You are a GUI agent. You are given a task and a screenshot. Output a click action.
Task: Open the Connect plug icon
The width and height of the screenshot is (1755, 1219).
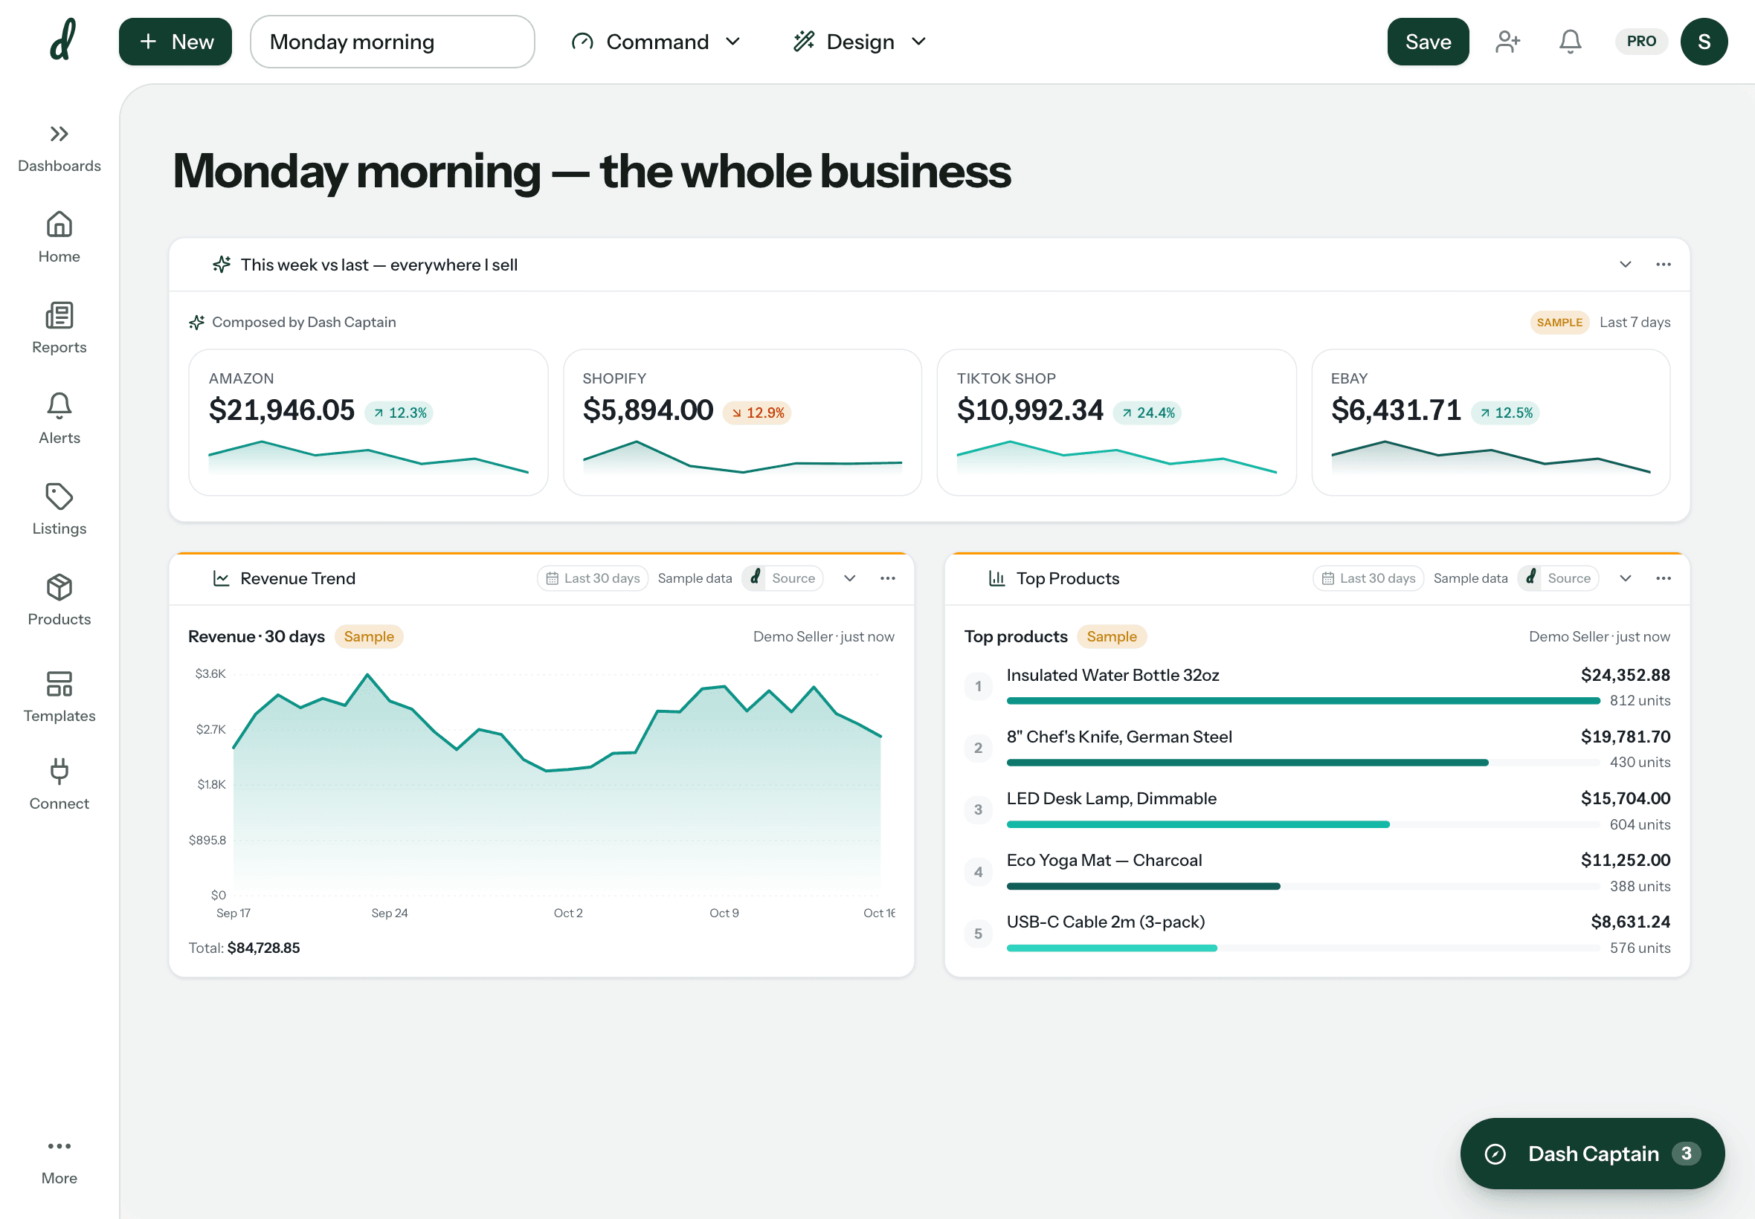59,772
